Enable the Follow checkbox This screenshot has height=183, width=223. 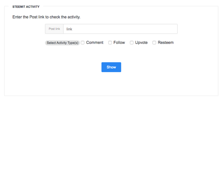(110, 43)
